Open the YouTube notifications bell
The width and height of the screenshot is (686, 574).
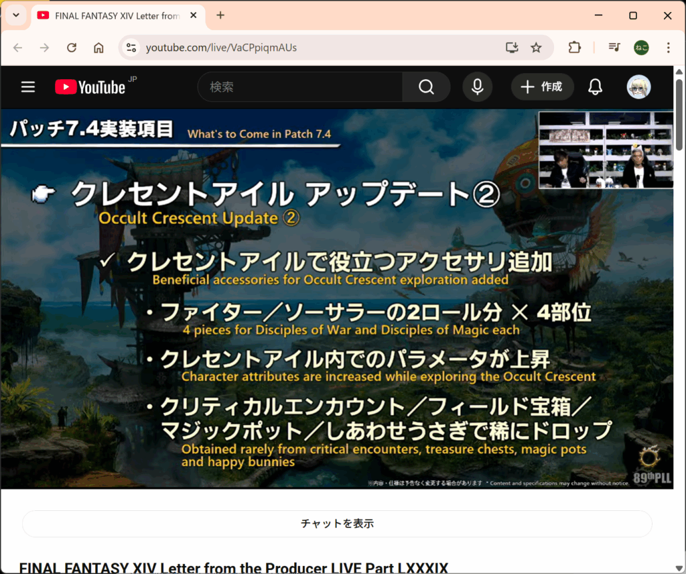click(x=595, y=87)
